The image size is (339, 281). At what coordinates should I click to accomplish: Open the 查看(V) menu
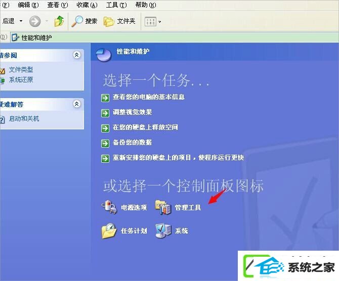58,5
